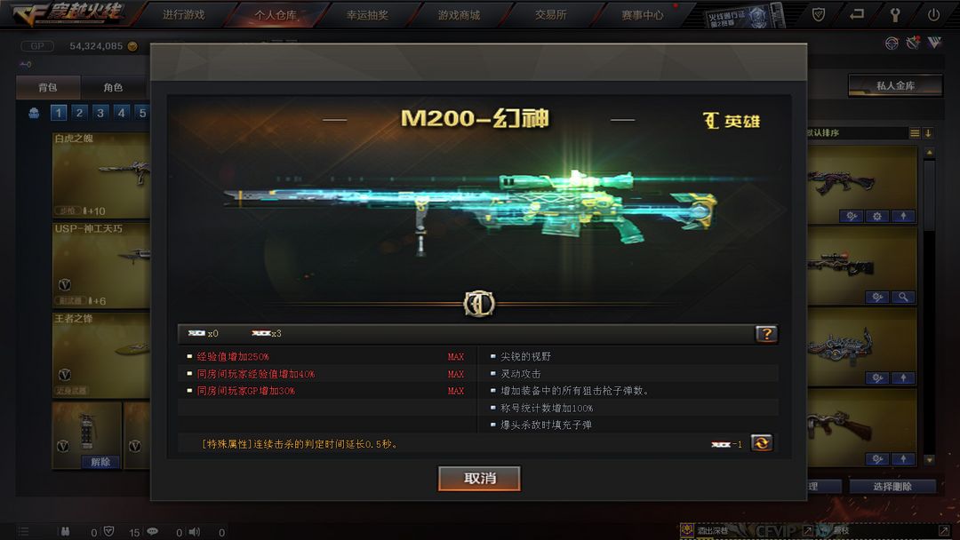The height and width of the screenshot is (540, 960).
Task: Expand the bottom-left menu list icon
Action: coord(23,531)
